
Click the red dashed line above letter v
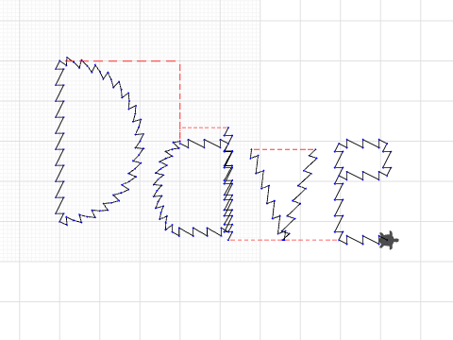(x=284, y=149)
